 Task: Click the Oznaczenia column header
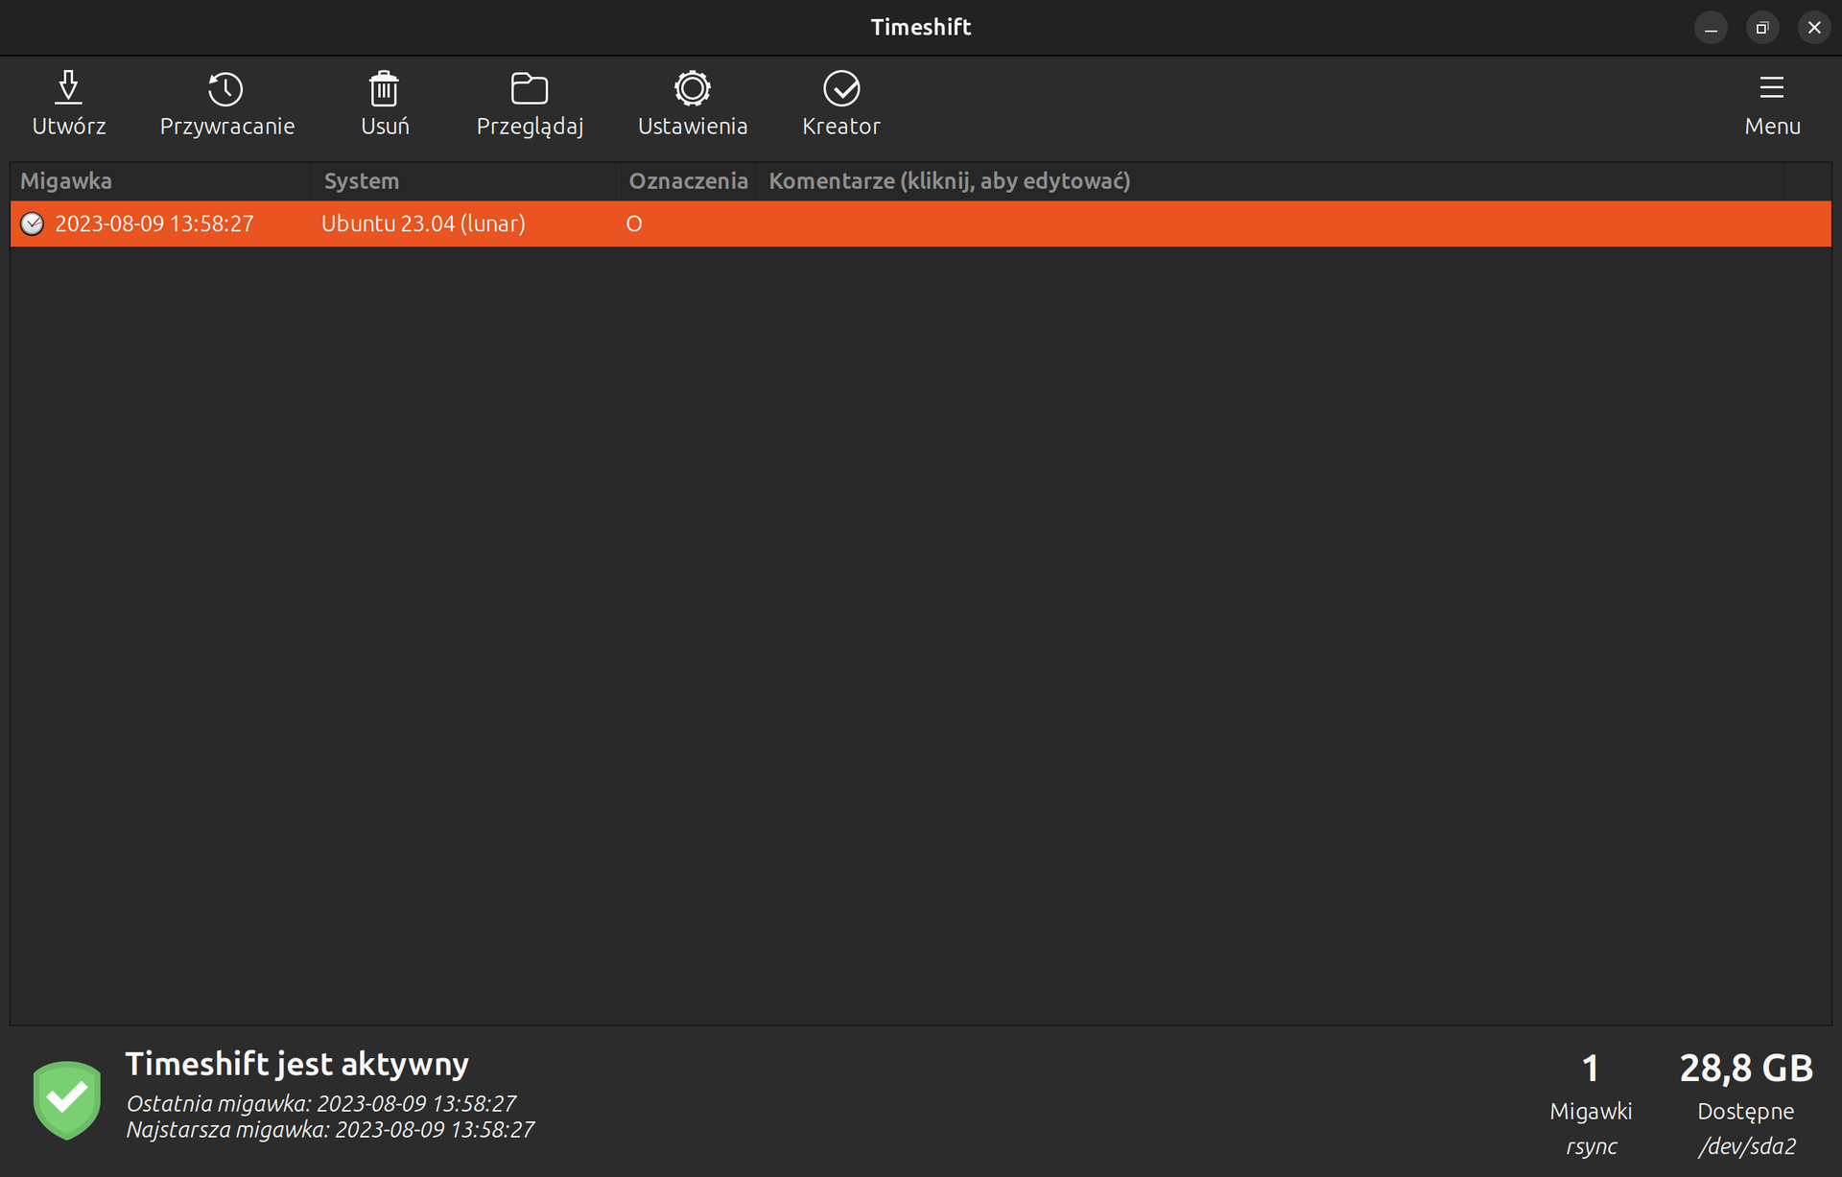[x=688, y=181]
